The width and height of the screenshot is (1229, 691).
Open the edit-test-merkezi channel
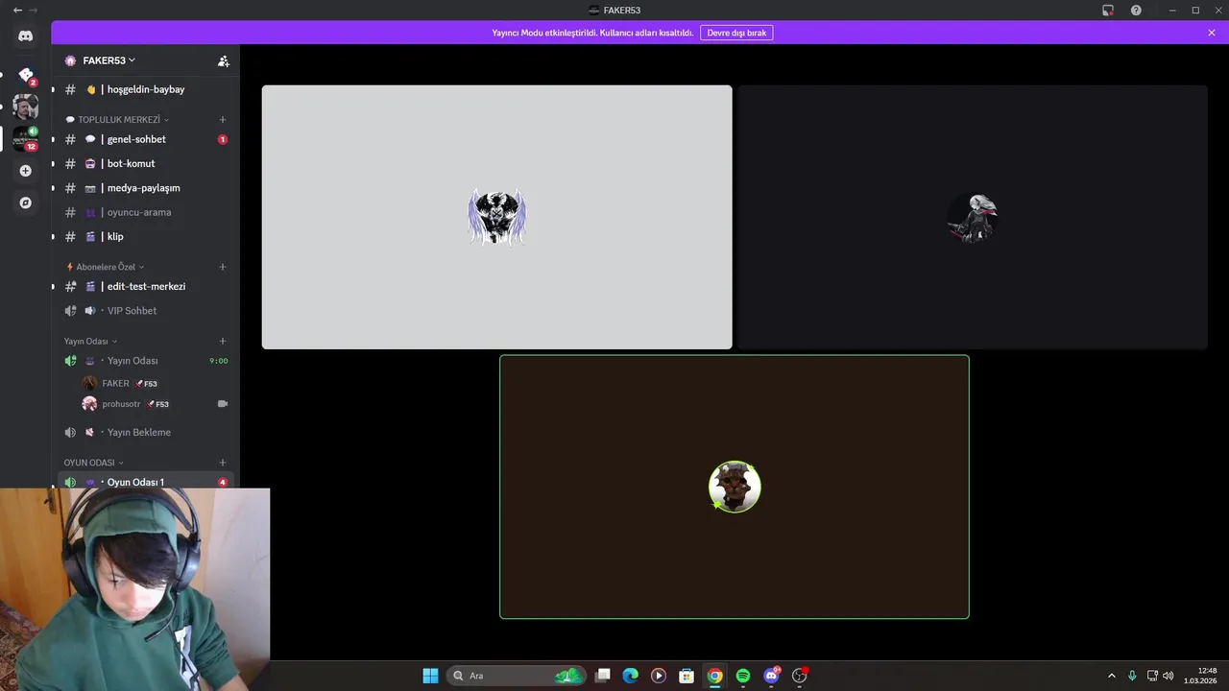point(146,286)
